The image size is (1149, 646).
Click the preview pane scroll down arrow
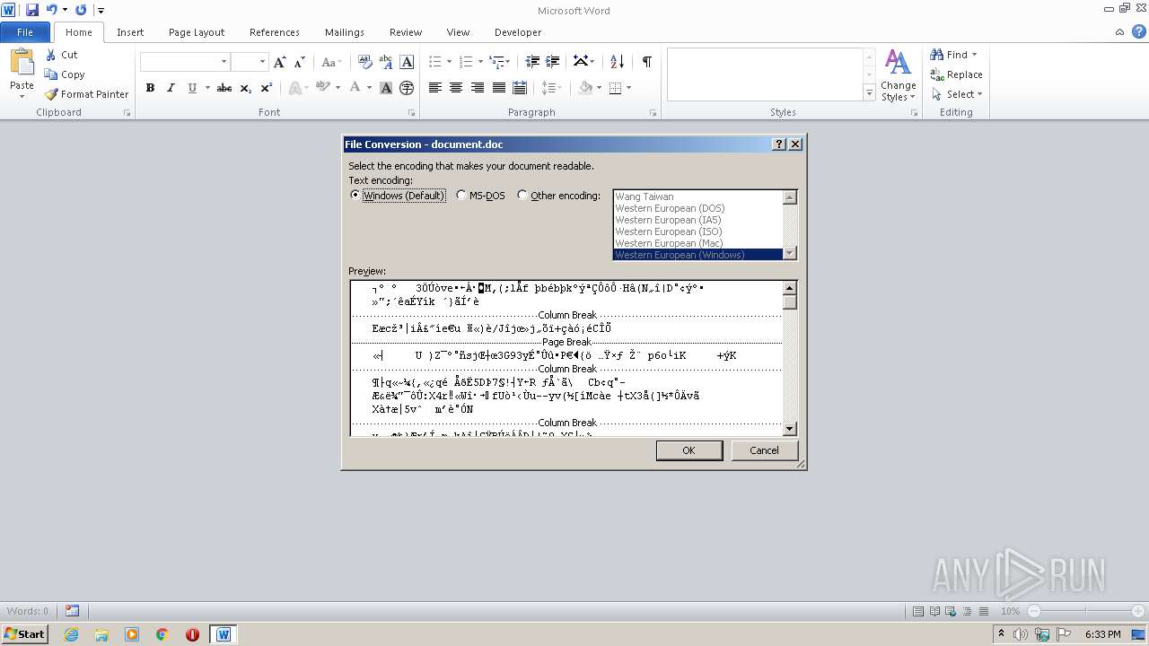pos(790,429)
